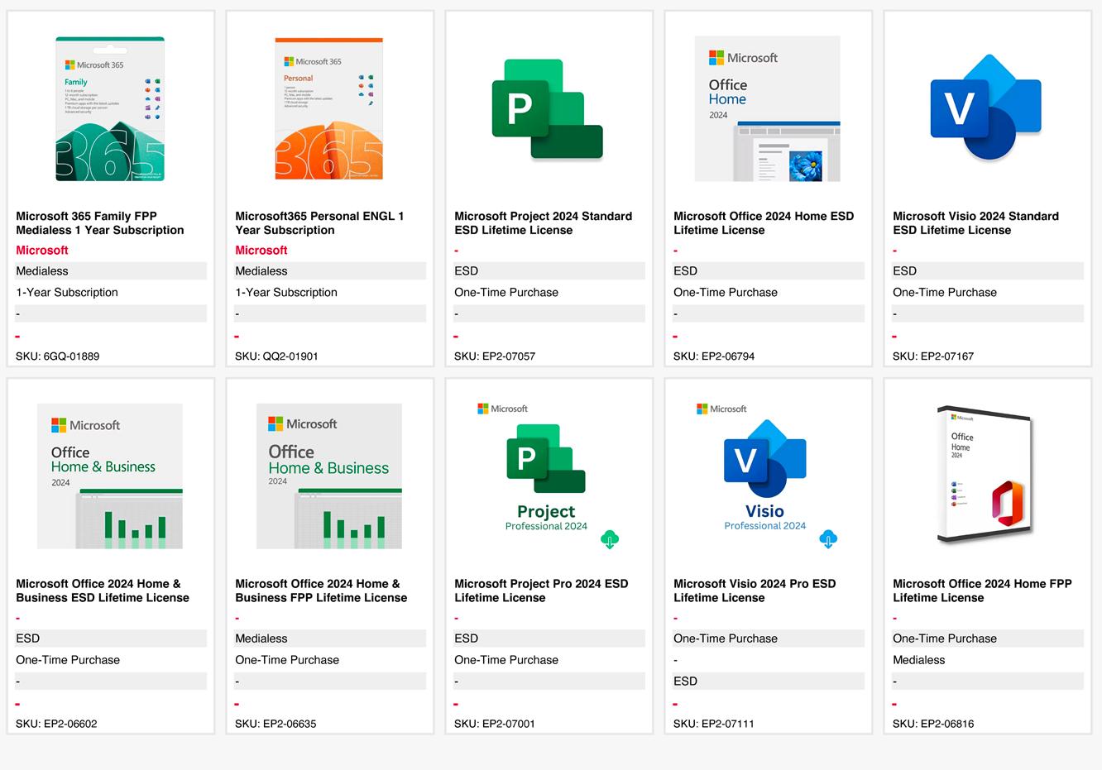
Task: Open the Office Home 2024 boxed image
Action: (986, 476)
